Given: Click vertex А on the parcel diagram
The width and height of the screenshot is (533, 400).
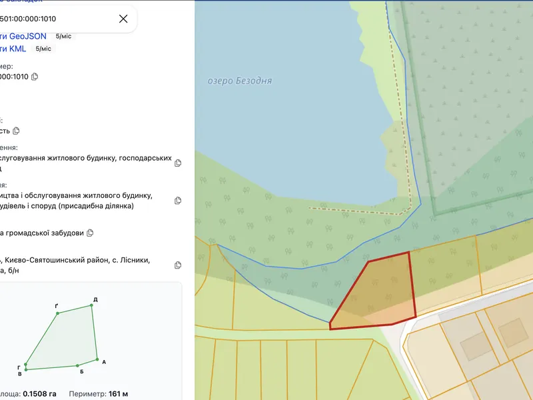Looking at the screenshot, I should point(97,359).
